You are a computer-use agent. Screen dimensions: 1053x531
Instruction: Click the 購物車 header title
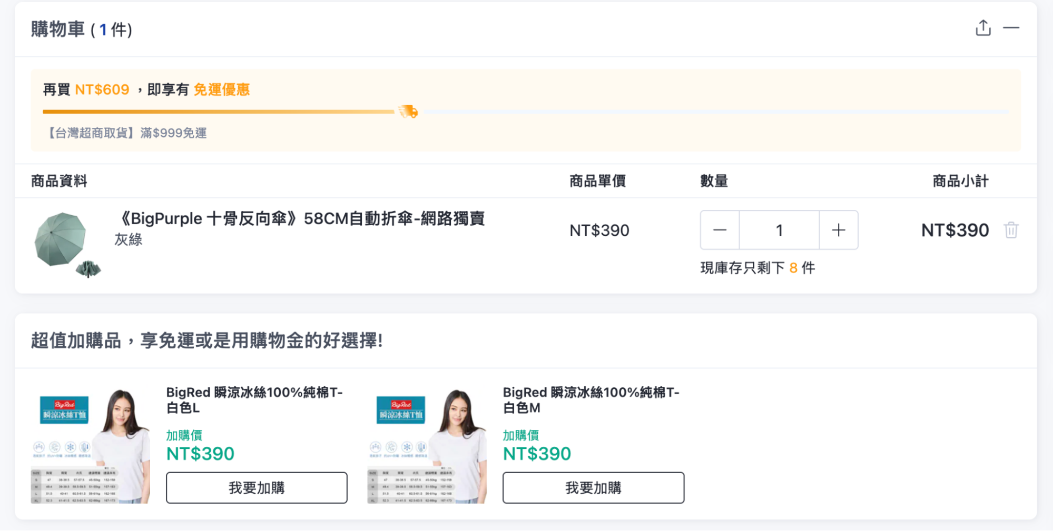[57, 29]
